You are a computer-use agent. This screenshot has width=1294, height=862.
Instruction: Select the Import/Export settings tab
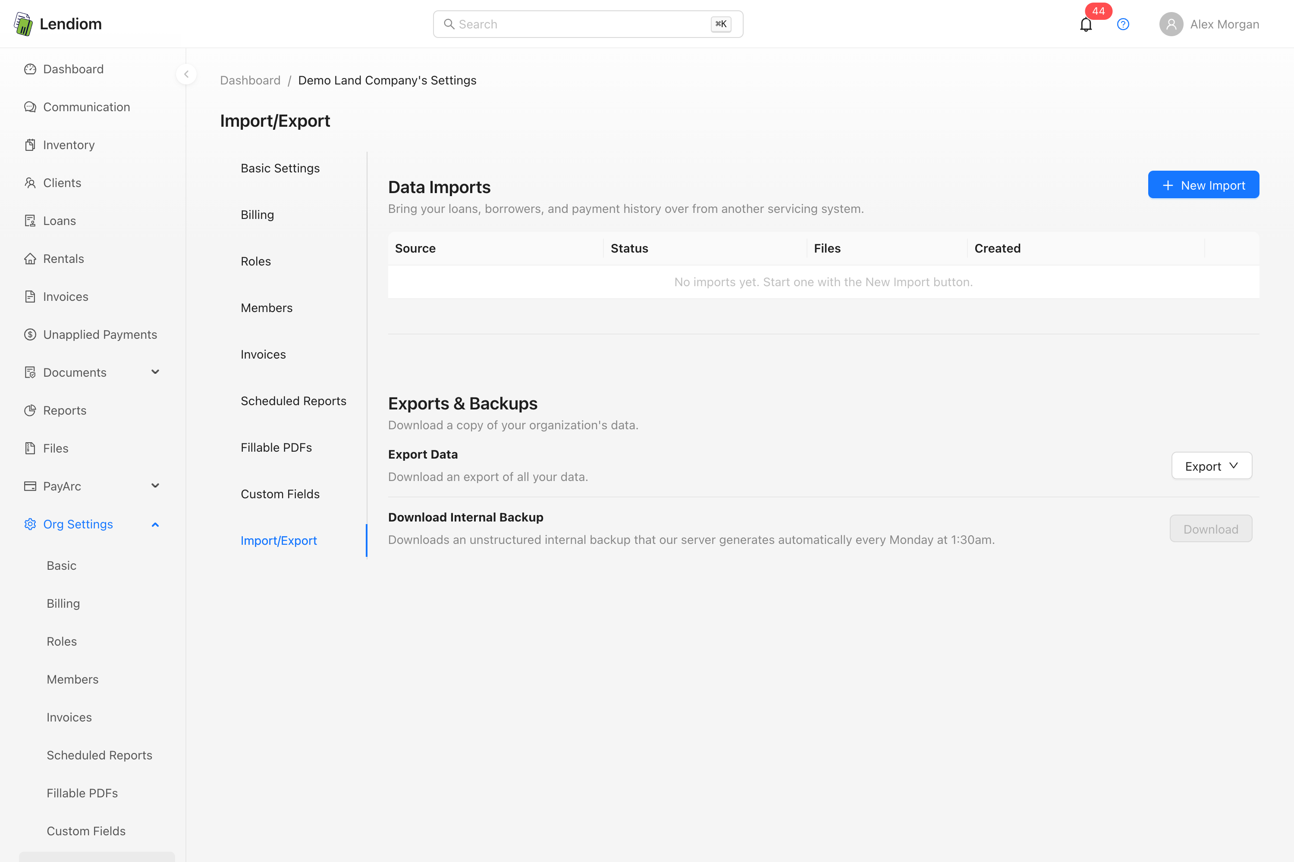278,541
